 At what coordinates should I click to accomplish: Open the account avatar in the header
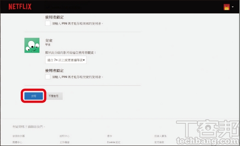(x=226, y=7)
